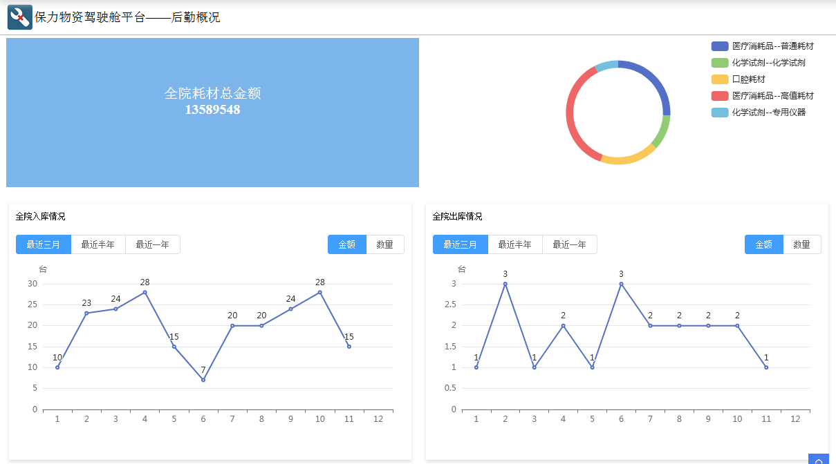836x464 pixels.
Task: Click lowest point labeled 7 in 入库 chart
Action: [x=203, y=380]
